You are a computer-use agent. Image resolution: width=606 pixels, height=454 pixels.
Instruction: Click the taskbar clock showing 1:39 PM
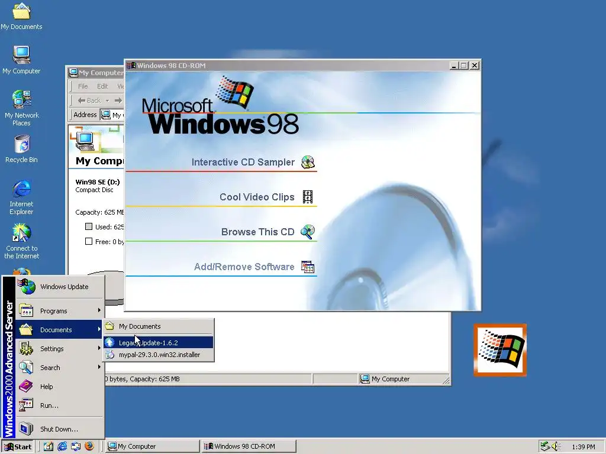click(x=583, y=447)
